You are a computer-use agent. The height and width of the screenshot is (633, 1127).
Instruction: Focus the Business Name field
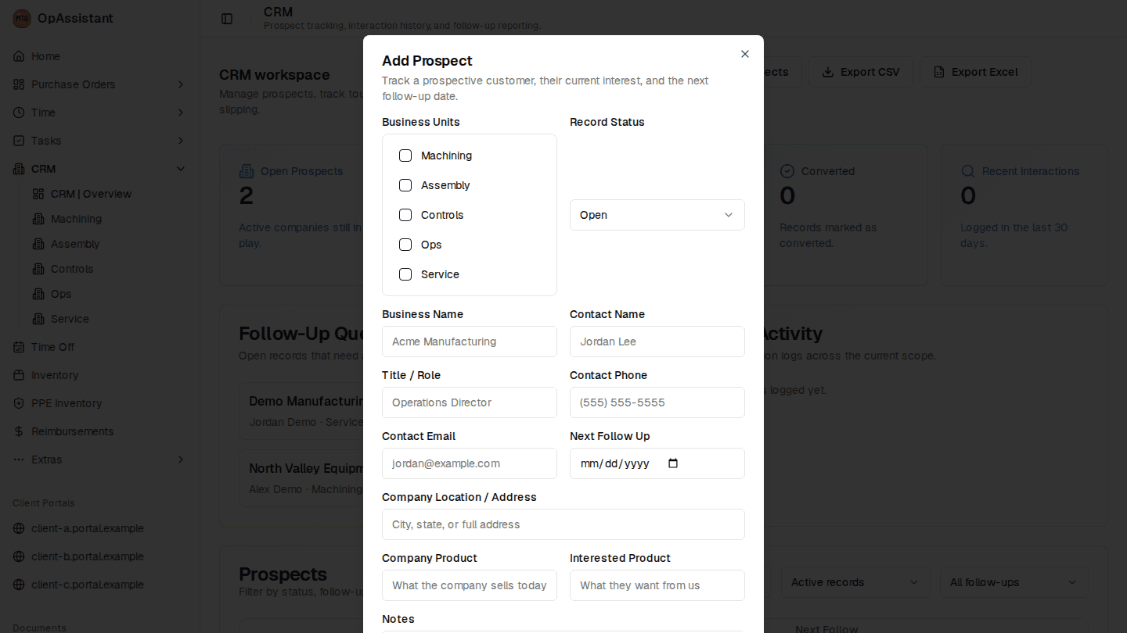[x=470, y=342]
